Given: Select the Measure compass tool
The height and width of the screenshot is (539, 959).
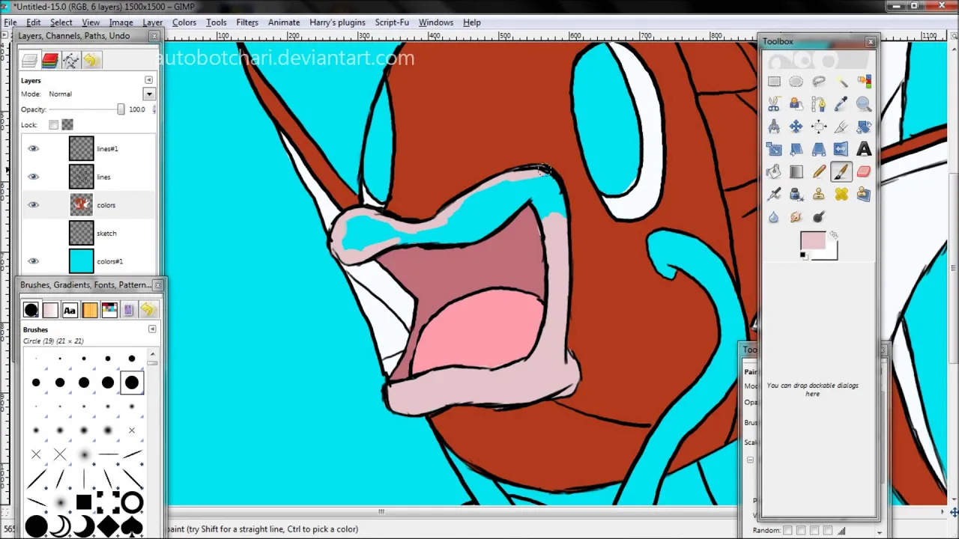Looking at the screenshot, I should tap(774, 127).
